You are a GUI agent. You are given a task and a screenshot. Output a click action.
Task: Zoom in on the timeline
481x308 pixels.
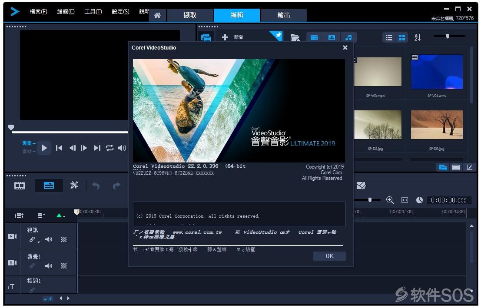point(390,200)
